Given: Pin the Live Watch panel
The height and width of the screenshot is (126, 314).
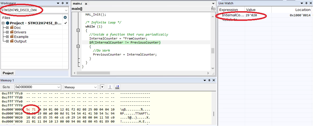Looking at the screenshot, I should 306,3.
